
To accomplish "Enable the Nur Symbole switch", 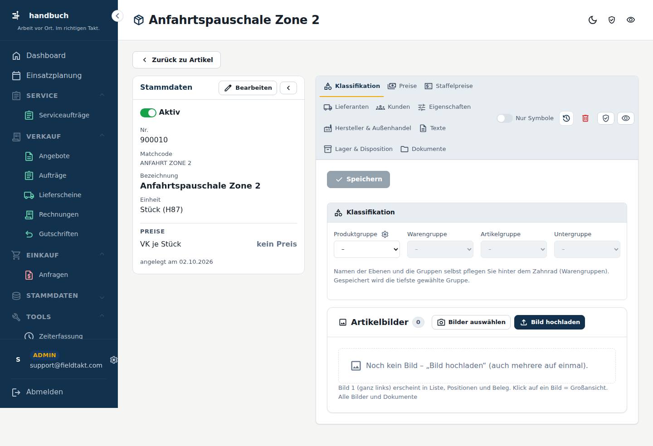I will [505, 118].
